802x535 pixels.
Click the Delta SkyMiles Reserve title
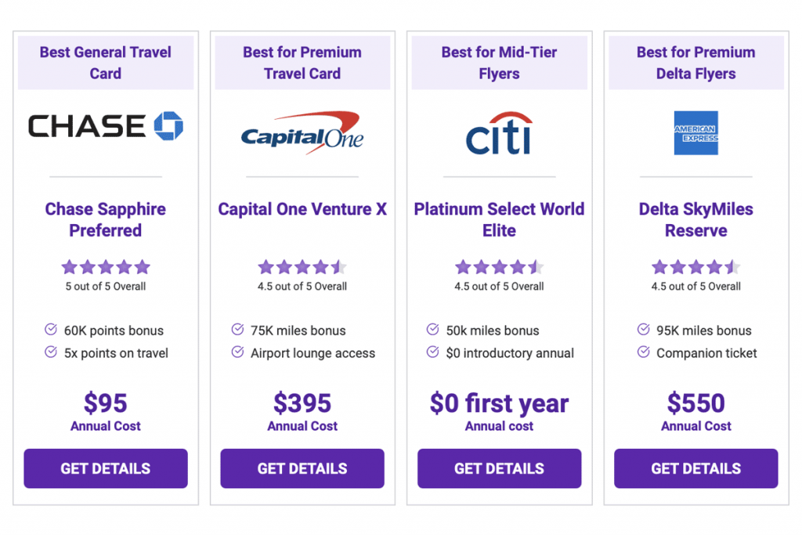[695, 220]
